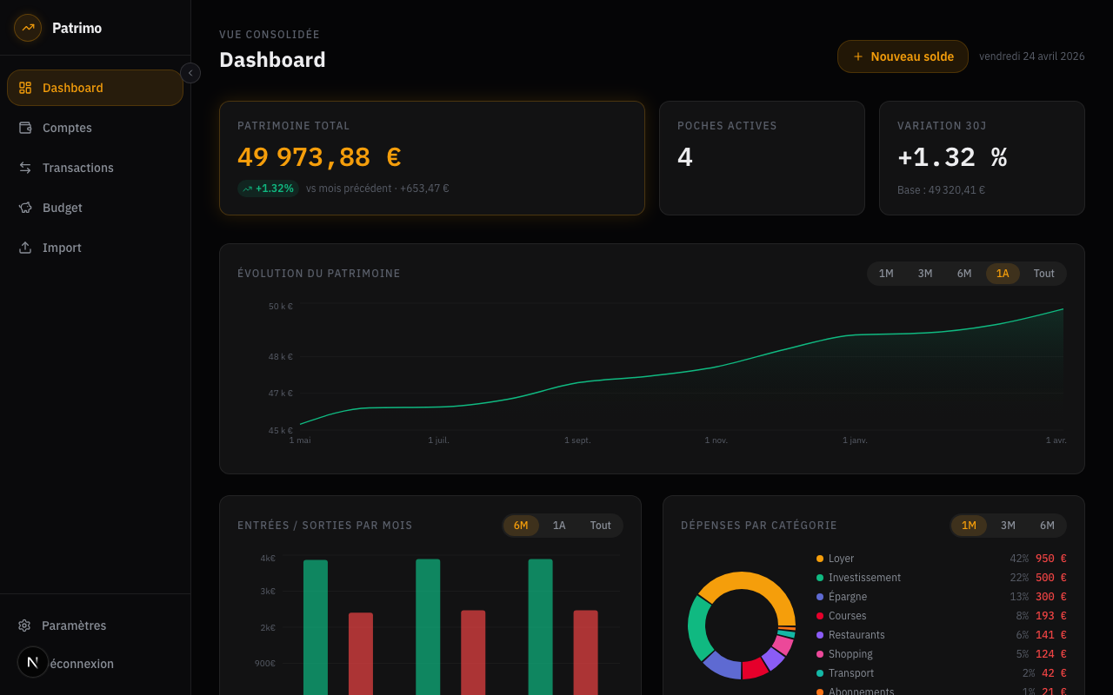Click the Import upload icon

tap(25, 248)
